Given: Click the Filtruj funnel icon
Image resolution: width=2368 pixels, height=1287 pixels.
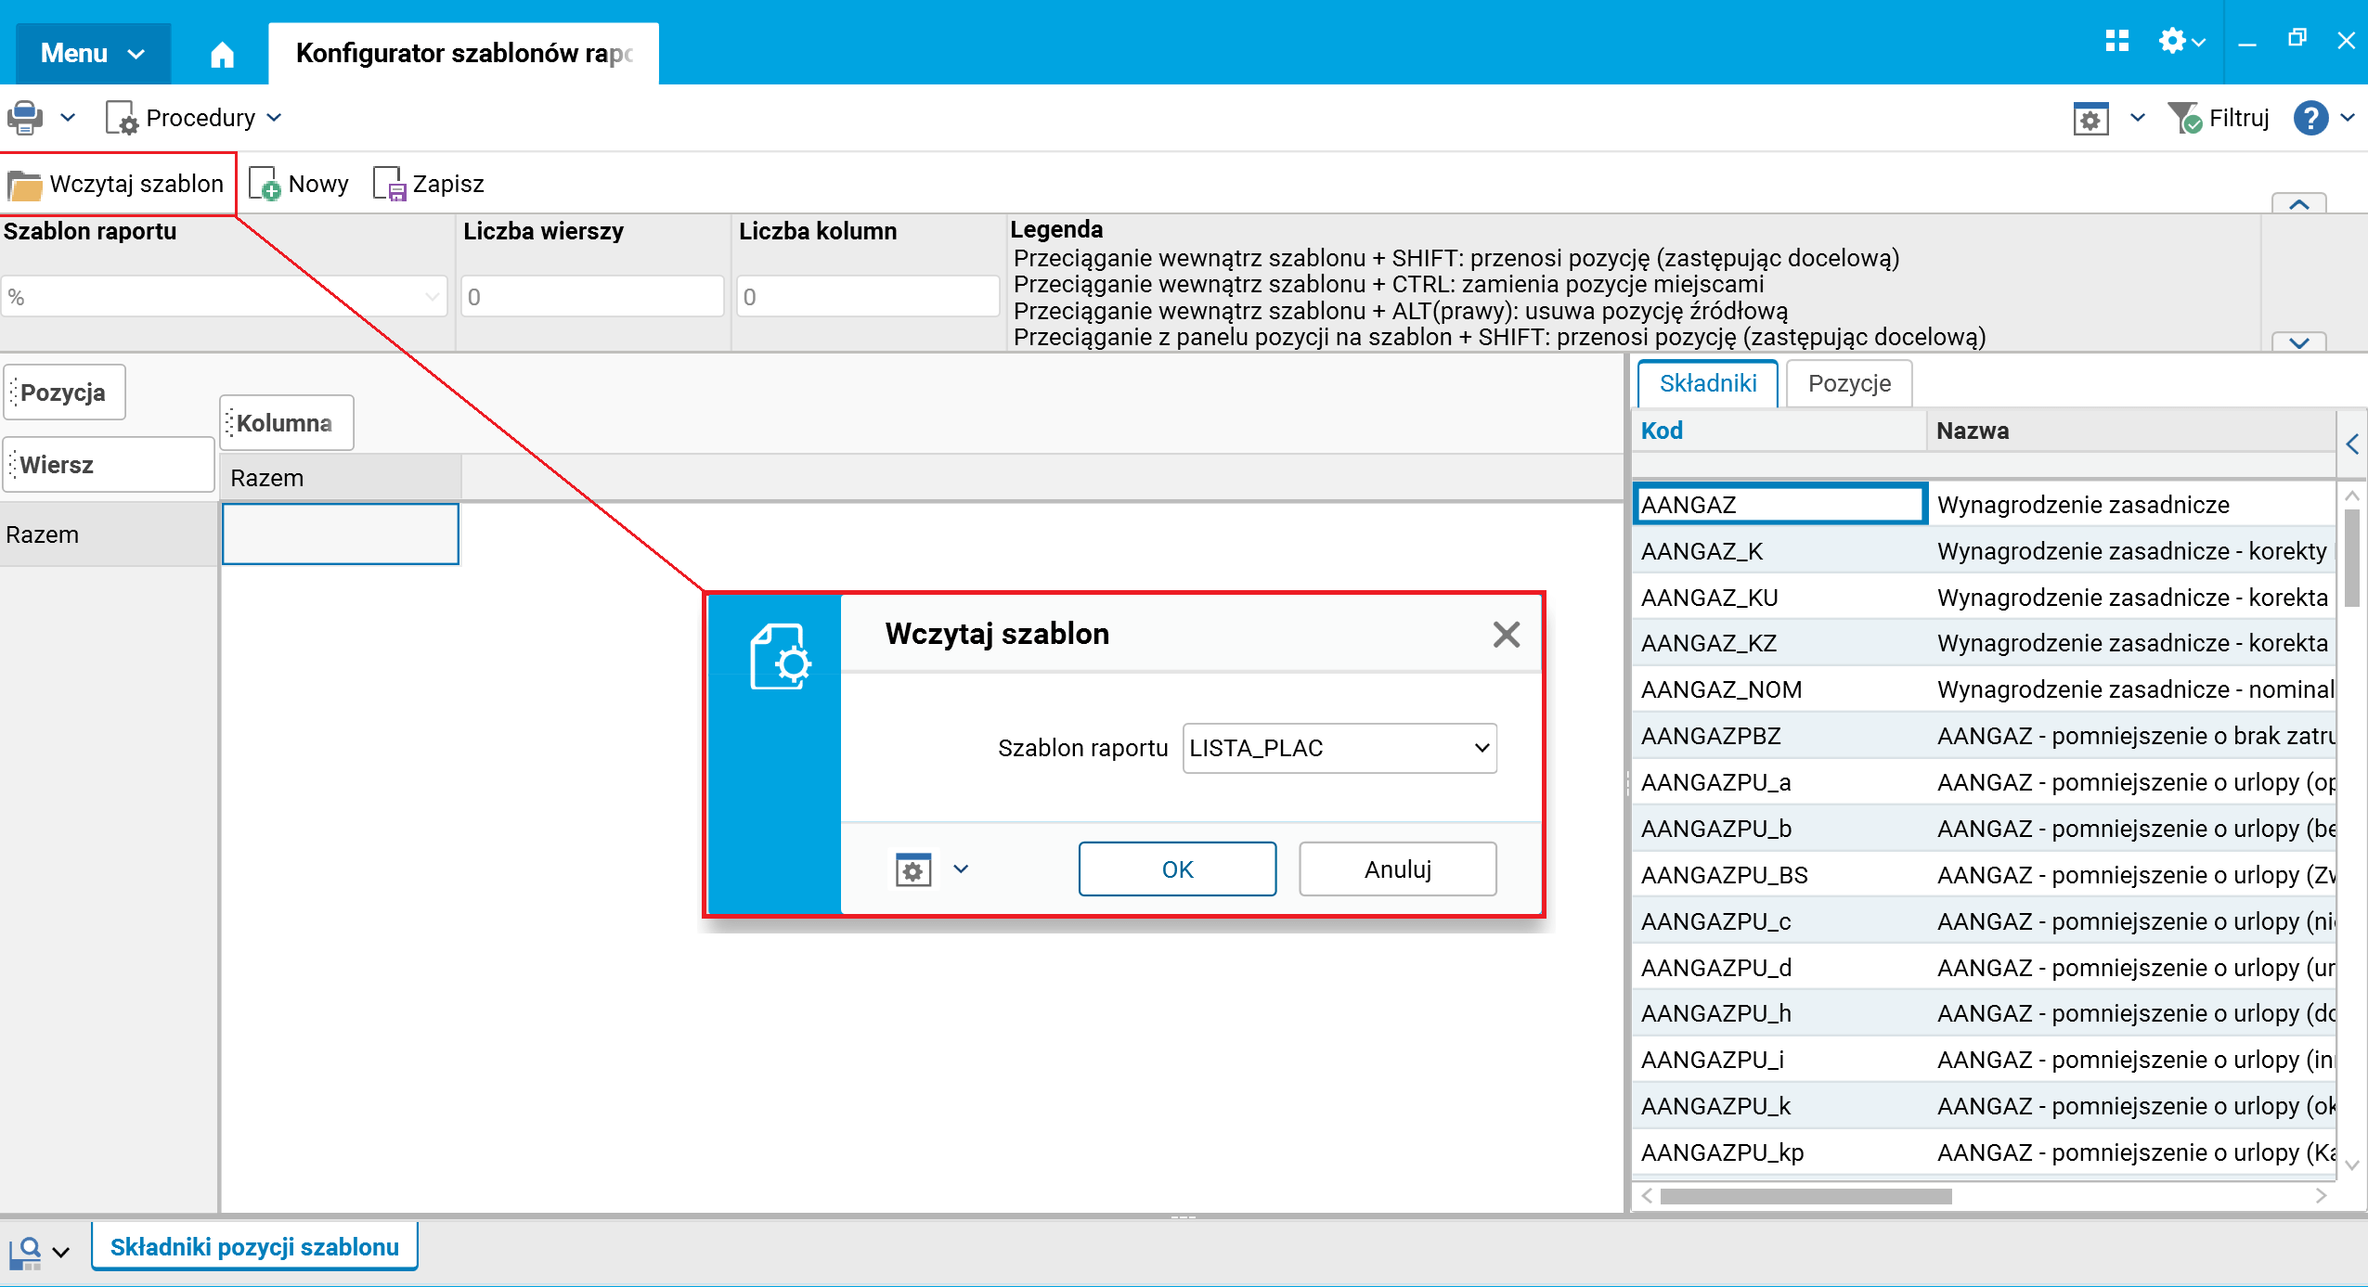Looking at the screenshot, I should [2184, 118].
